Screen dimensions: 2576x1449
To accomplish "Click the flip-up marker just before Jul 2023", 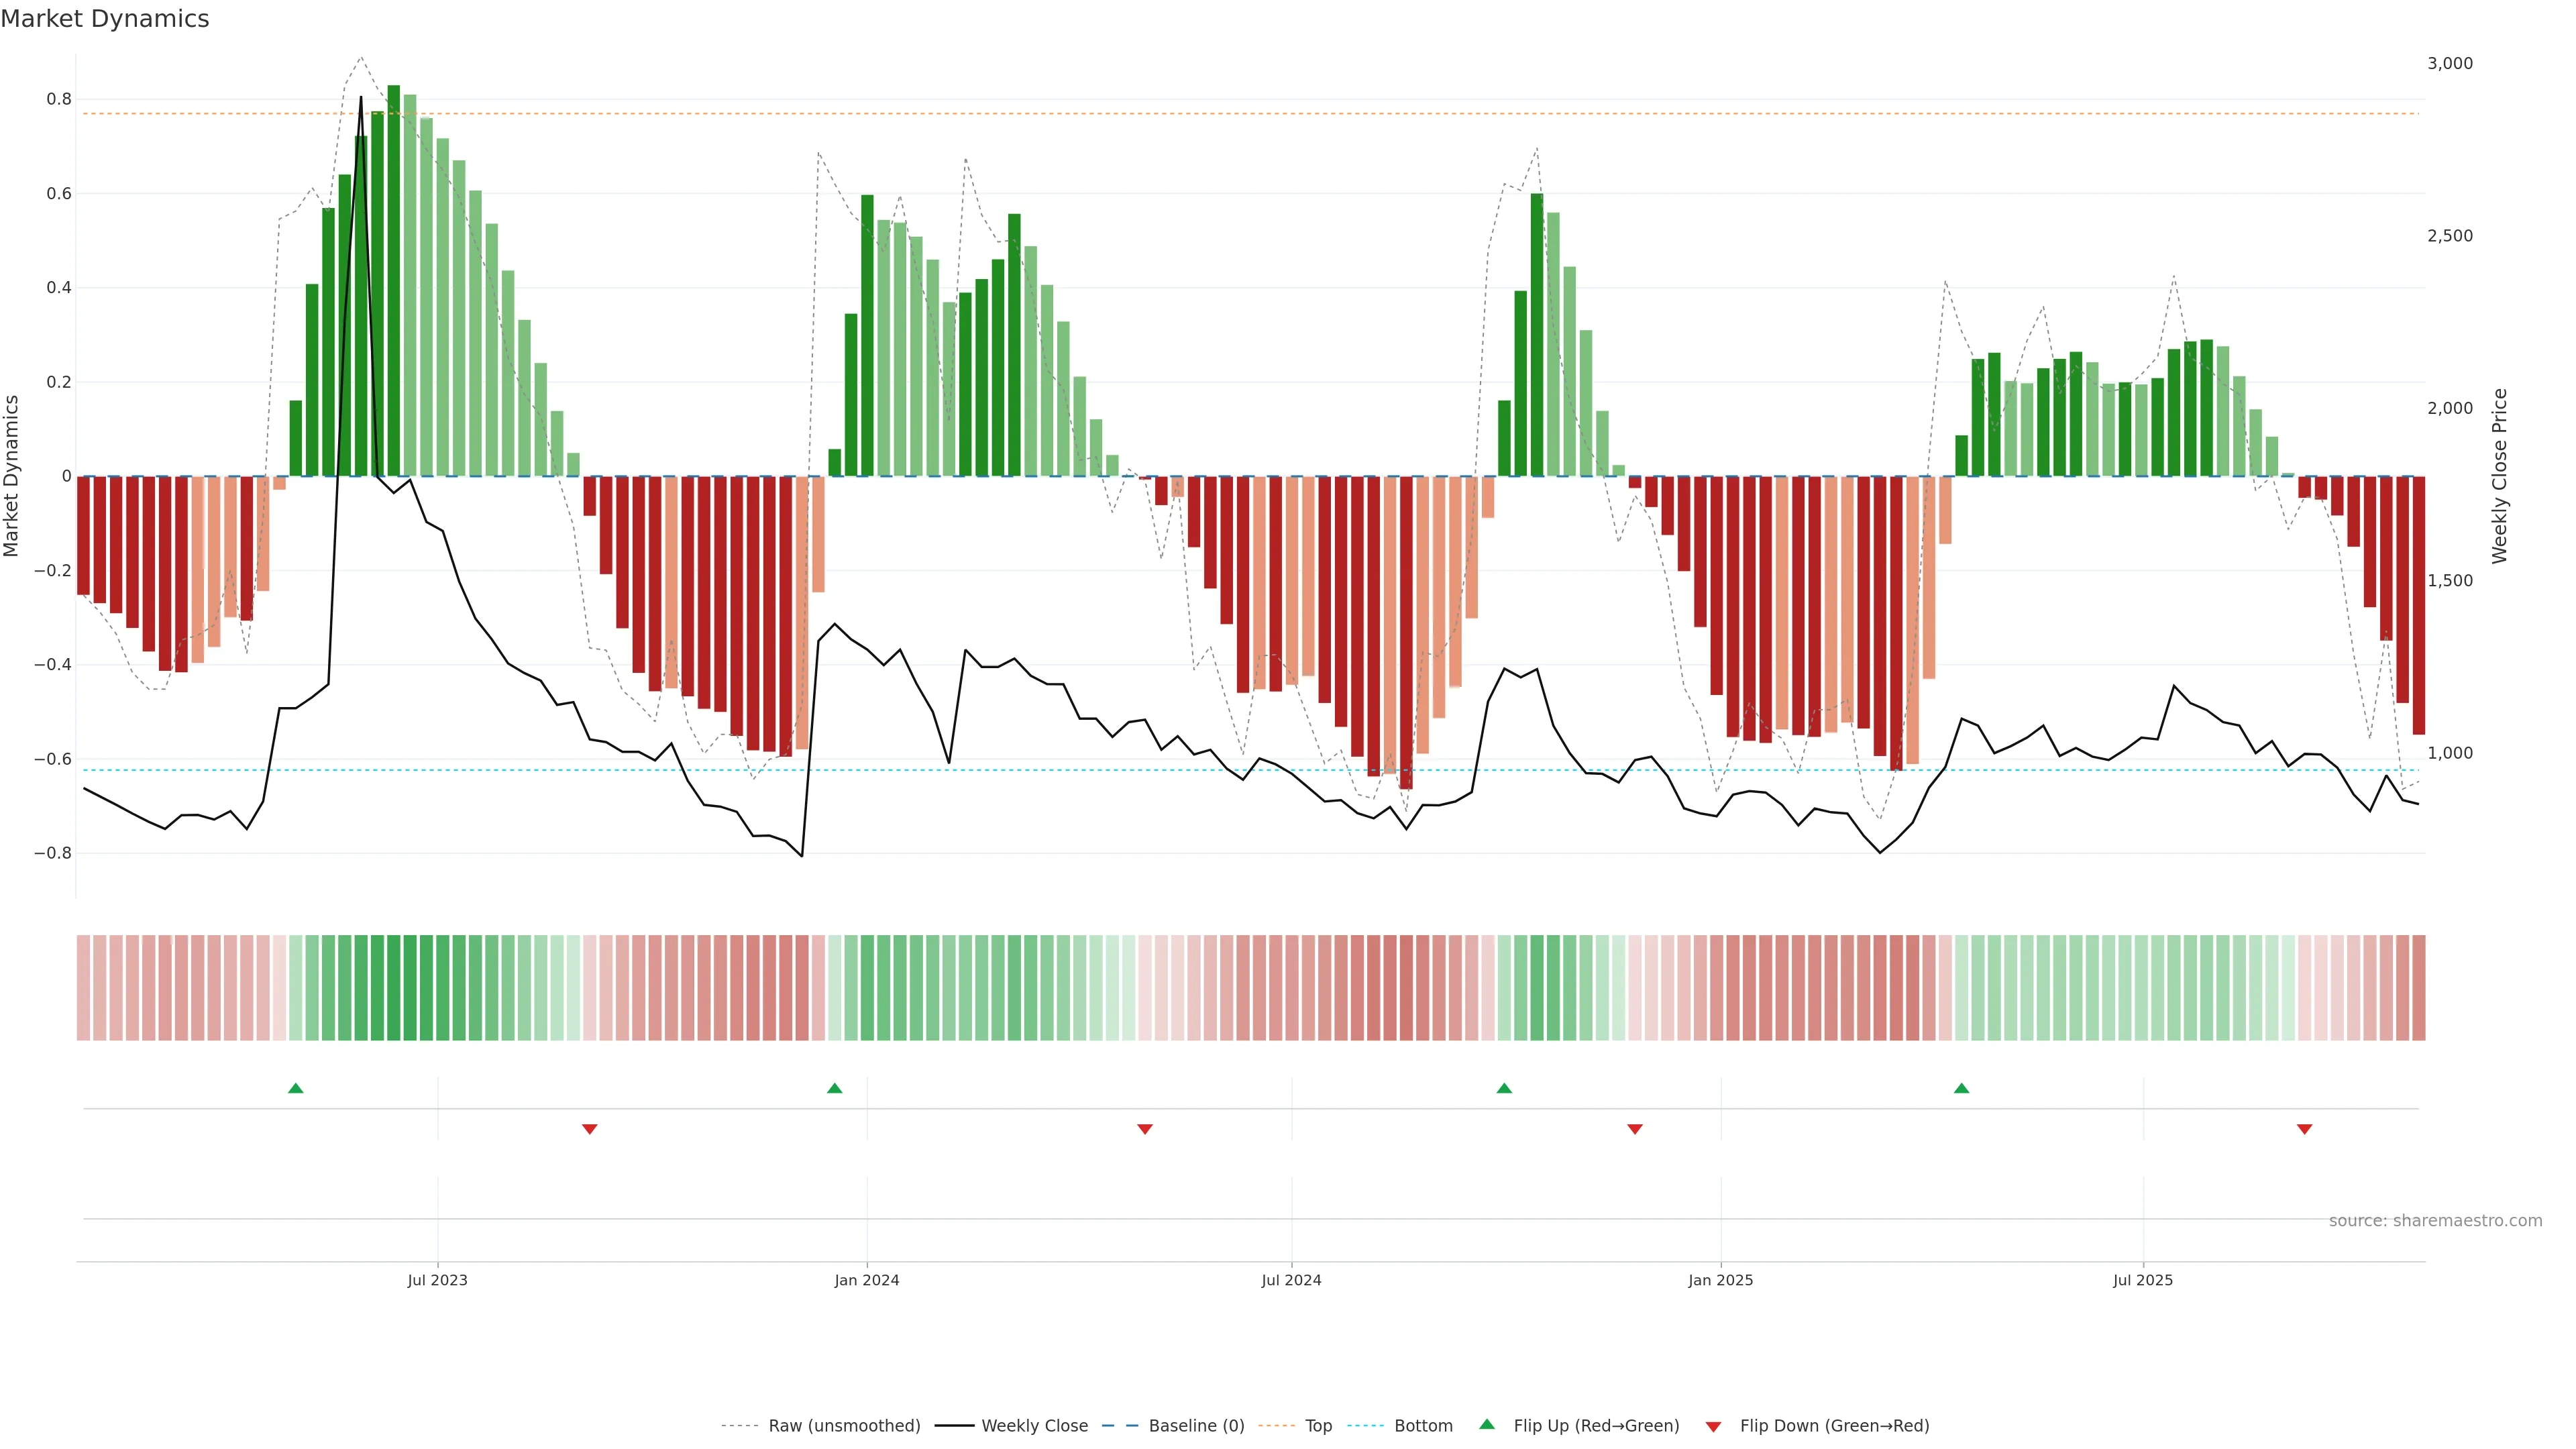I will click(295, 1088).
